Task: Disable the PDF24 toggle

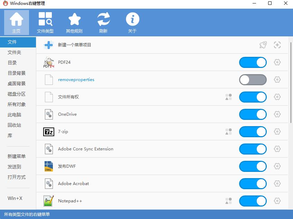Action: 253,62
